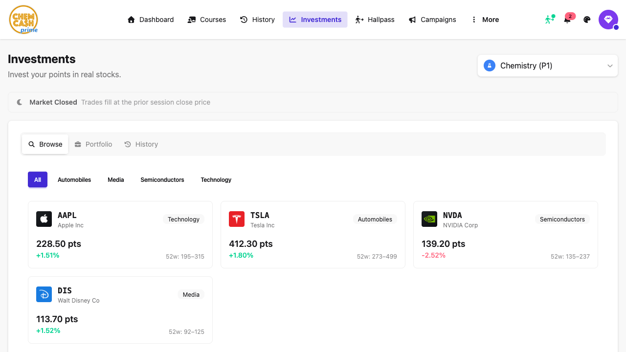Viewport: 626px width, 352px height.
Task: Switch to the Portfolio tab
Action: pos(93,144)
